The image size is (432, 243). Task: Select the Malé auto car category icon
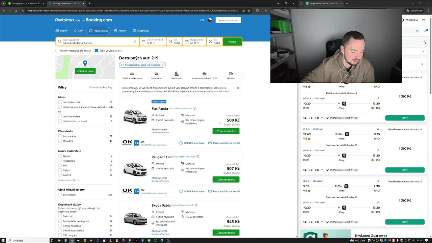[x=156, y=74]
